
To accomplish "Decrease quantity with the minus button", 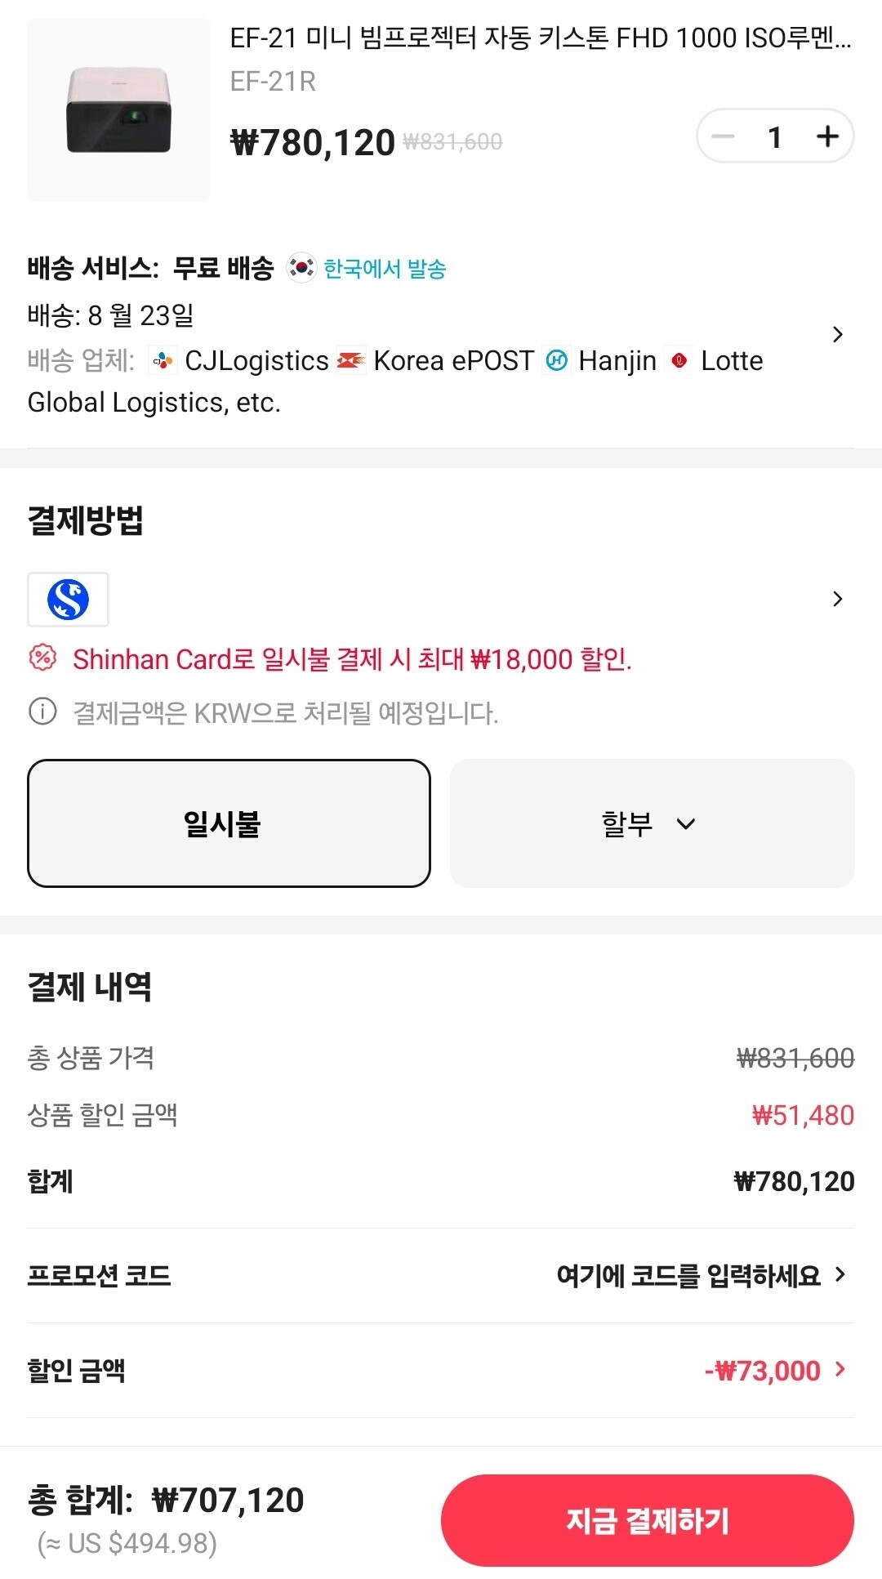I will coord(723,136).
